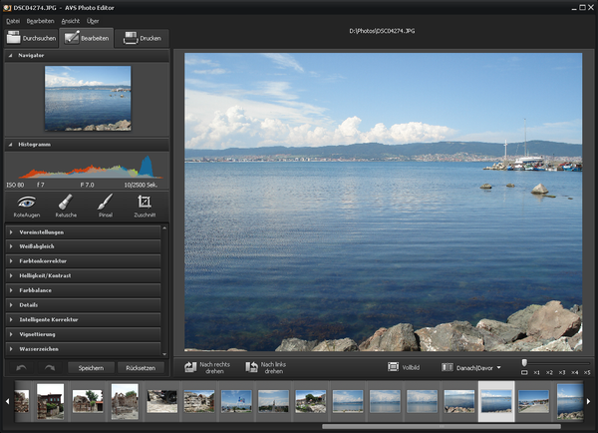Open the Danach|Davor dropdown arrow
The image size is (598, 433).
(499, 368)
